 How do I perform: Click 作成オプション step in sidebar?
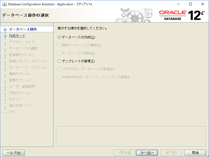[x=20, y=93]
